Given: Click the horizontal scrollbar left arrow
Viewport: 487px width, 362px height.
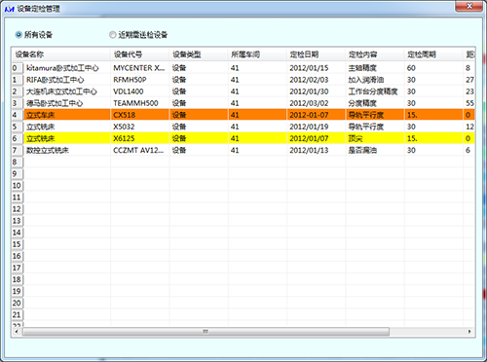Looking at the screenshot, I should coord(17,332).
